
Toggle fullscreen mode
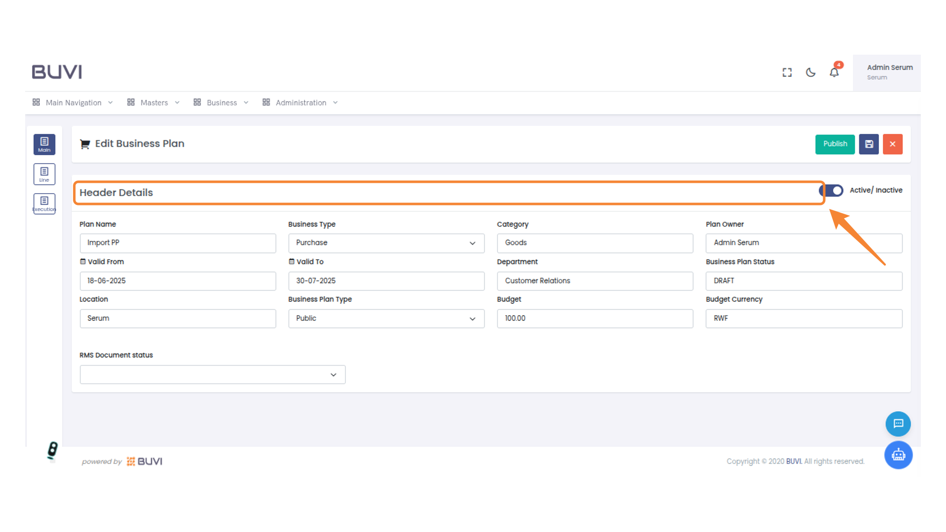[x=787, y=72]
